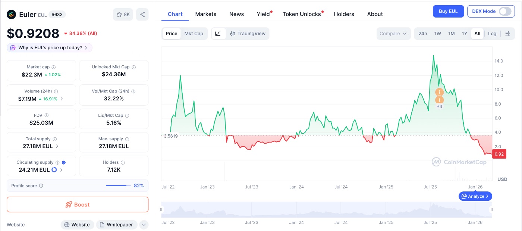The height and width of the screenshot is (231, 522).
Task: Enable Log scale on chart
Action: coord(492,34)
